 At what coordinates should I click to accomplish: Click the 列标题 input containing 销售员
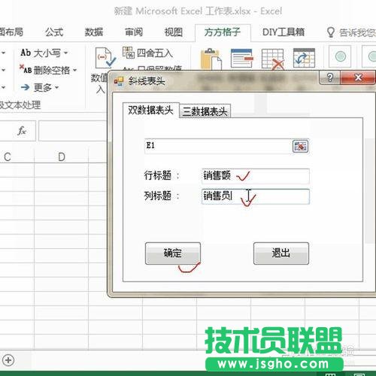click(x=256, y=196)
